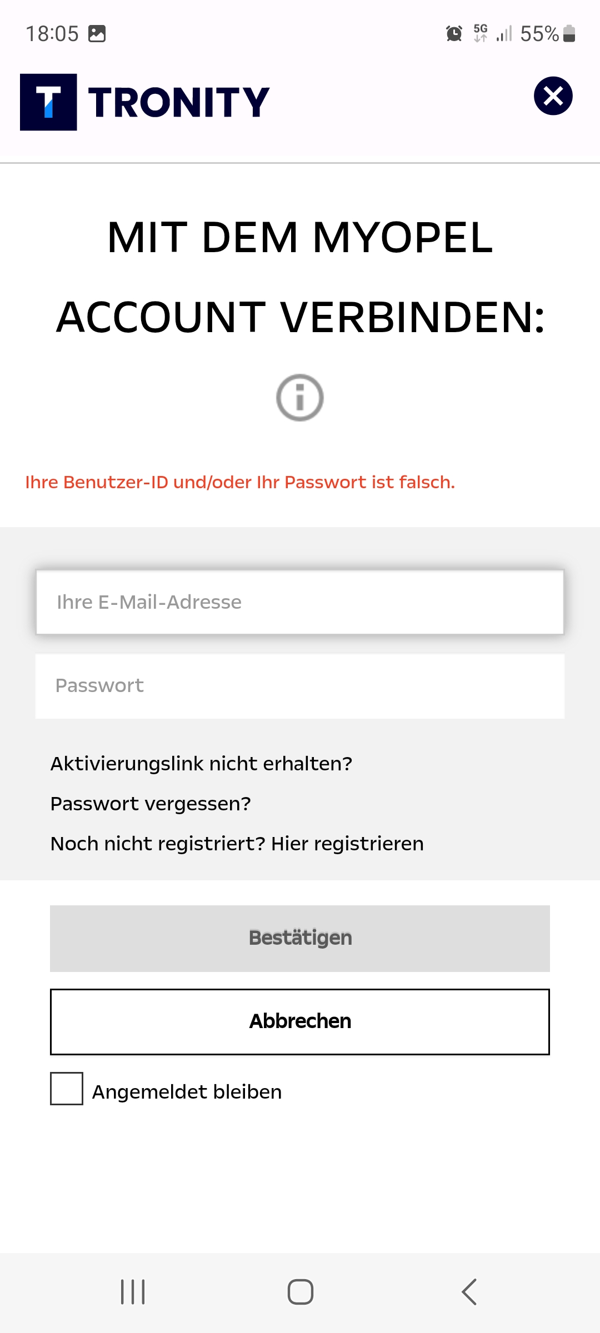
Task: Tap the battery status icon
Action: pyautogui.click(x=569, y=34)
